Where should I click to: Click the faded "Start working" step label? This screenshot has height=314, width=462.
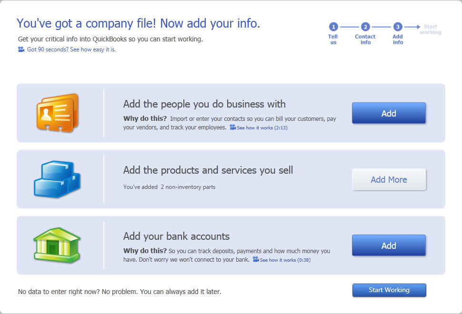click(430, 29)
